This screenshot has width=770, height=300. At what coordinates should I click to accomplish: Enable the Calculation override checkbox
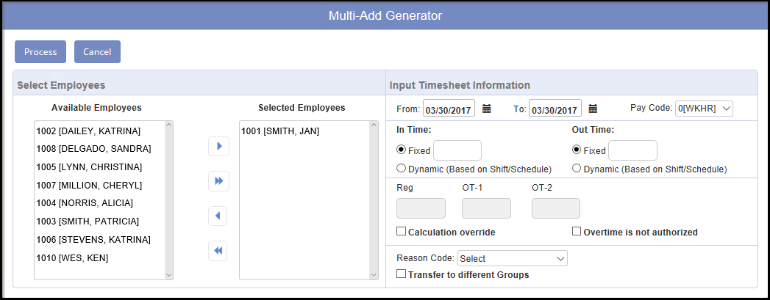[402, 232]
